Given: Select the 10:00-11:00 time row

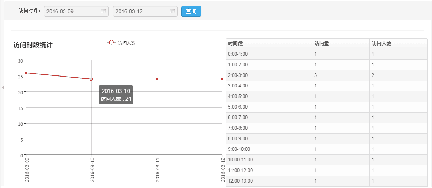Looking at the screenshot, I should tap(327, 160).
